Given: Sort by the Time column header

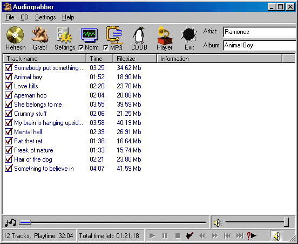Looking at the screenshot, I should tap(100, 59).
